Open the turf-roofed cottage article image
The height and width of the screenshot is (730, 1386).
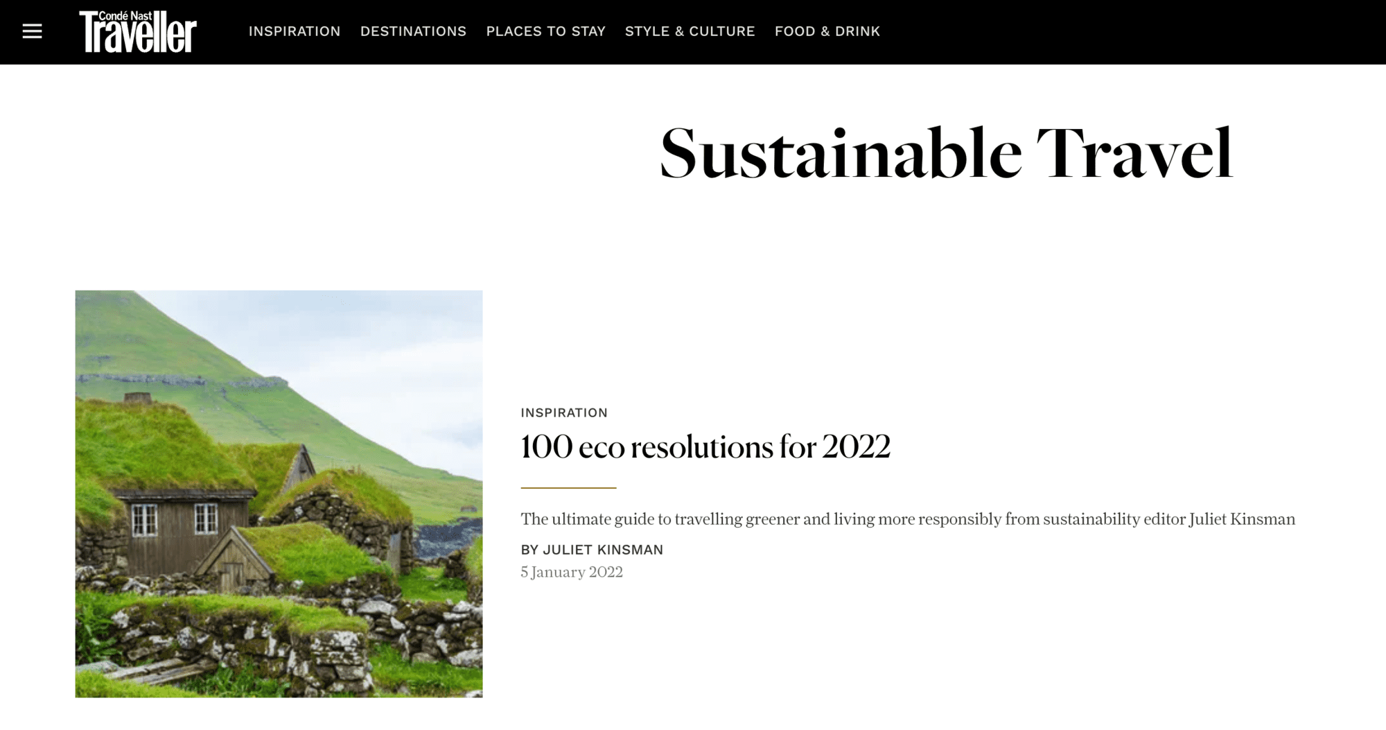(x=279, y=494)
